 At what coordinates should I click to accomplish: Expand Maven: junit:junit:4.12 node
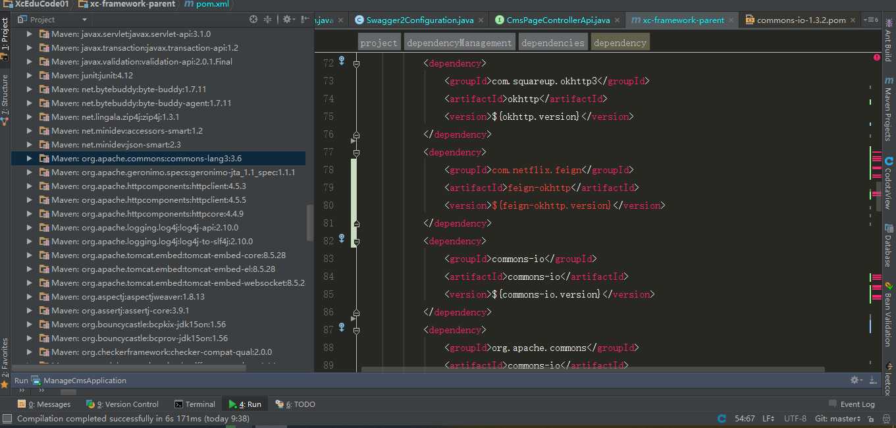[x=29, y=75]
